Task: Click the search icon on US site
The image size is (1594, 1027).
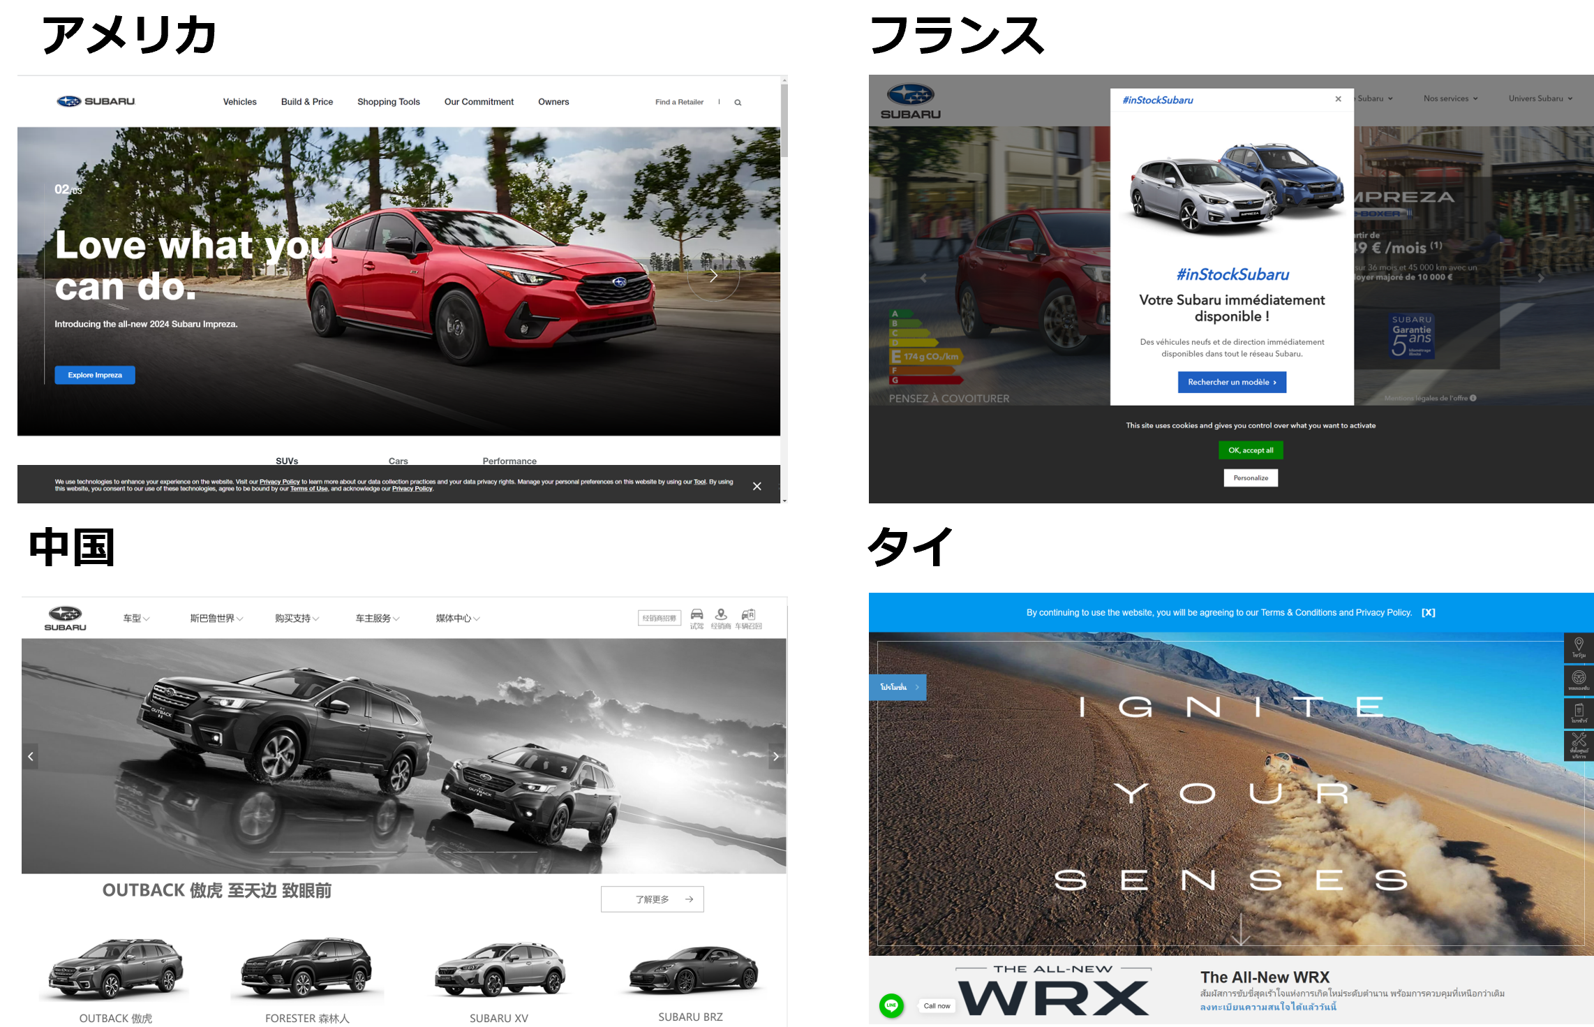Action: point(738,102)
